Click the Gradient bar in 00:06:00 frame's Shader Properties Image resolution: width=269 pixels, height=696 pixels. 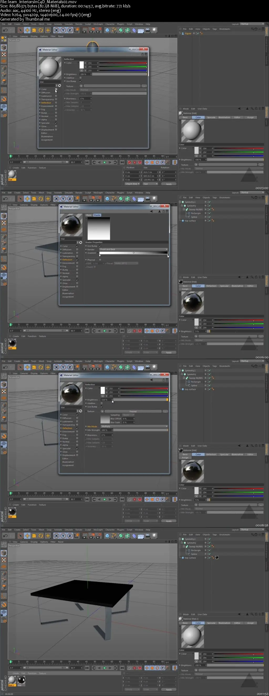click(133, 253)
